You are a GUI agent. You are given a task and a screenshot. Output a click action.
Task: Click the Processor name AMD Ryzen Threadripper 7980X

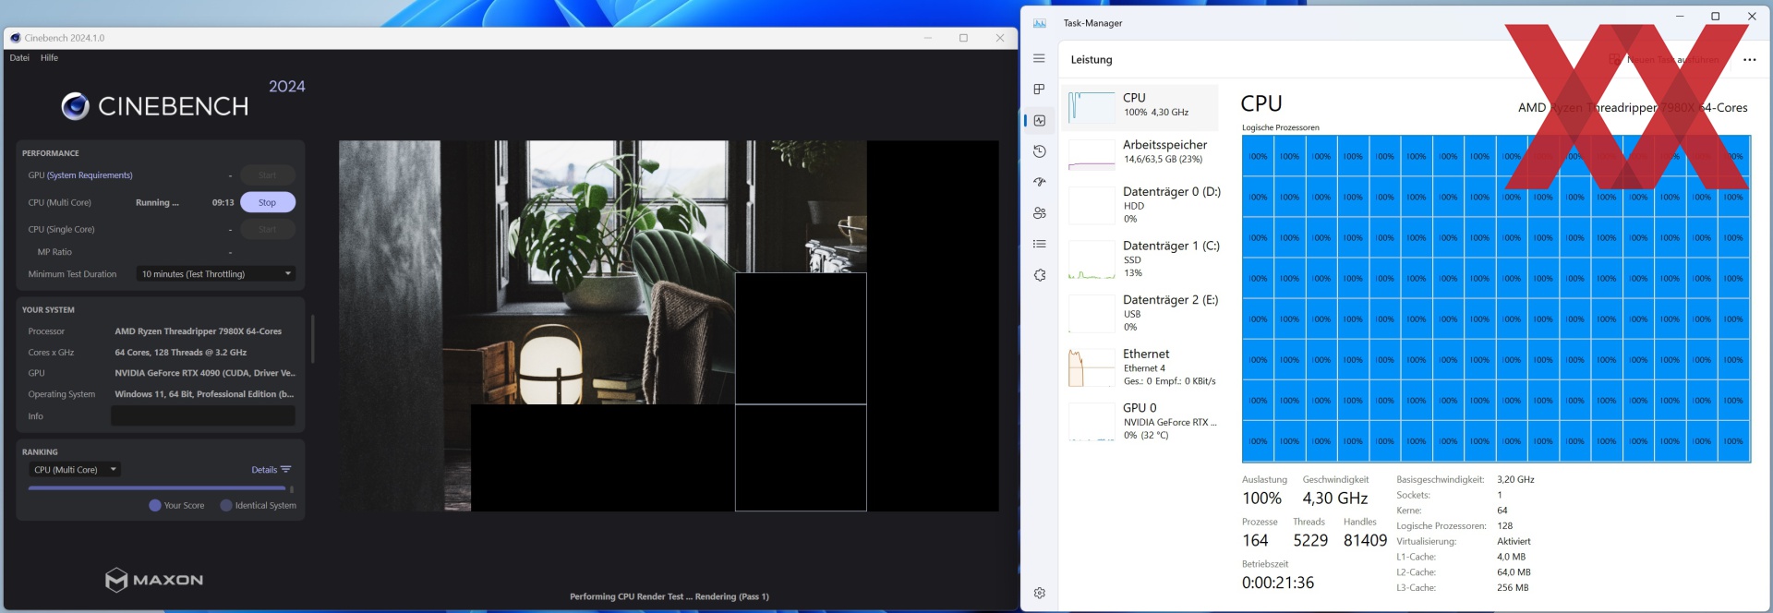point(198,331)
